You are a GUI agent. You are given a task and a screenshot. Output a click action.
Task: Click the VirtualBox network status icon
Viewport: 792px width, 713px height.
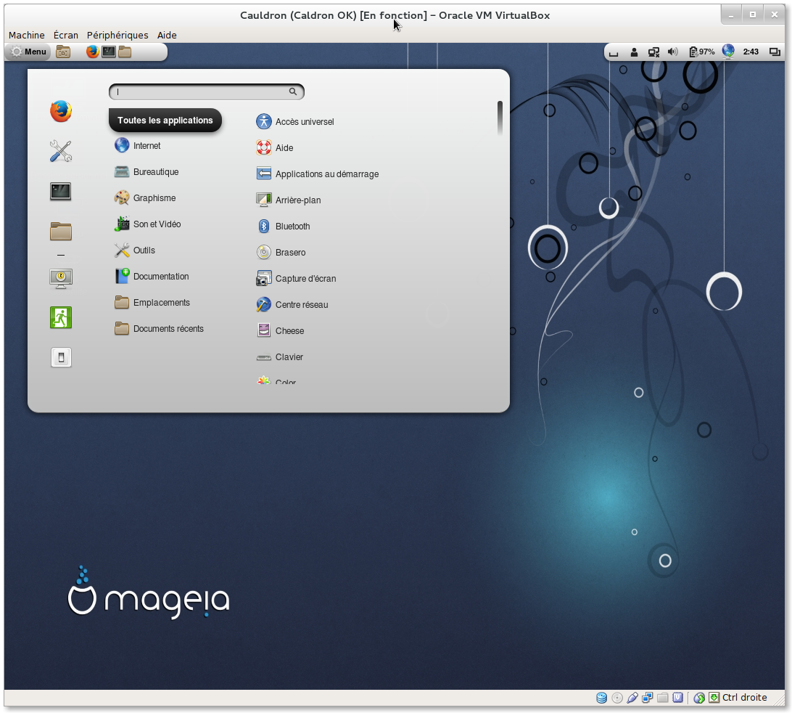pos(647,698)
